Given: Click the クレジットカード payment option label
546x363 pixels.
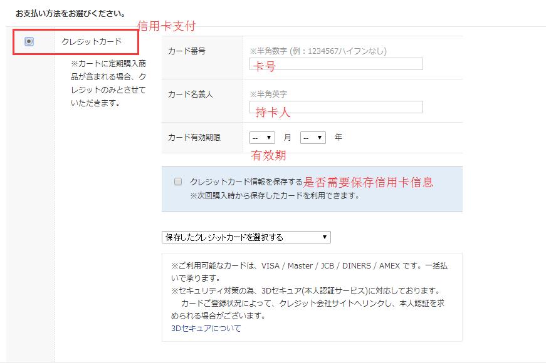Looking at the screenshot, I should pos(92,42).
